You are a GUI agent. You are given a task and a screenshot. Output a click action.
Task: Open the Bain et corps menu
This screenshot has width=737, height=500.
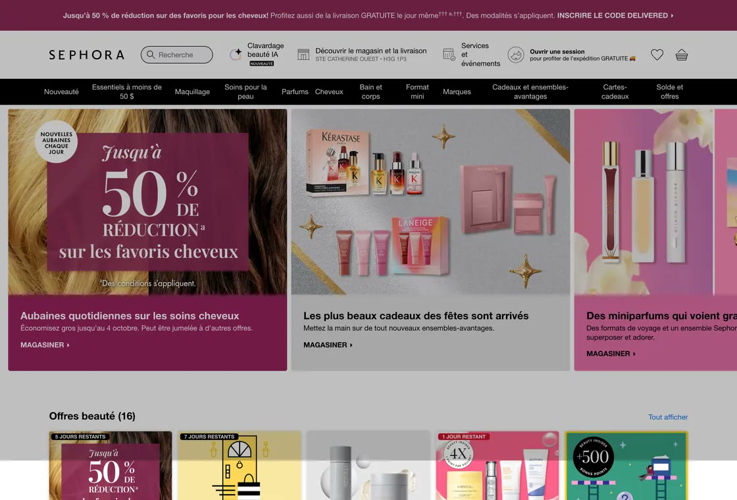371,91
